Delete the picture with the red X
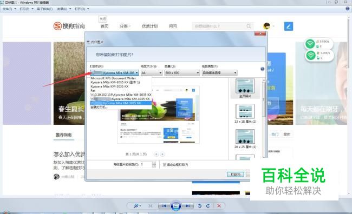Viewport: 352px width, 214px height. point(219,206)
